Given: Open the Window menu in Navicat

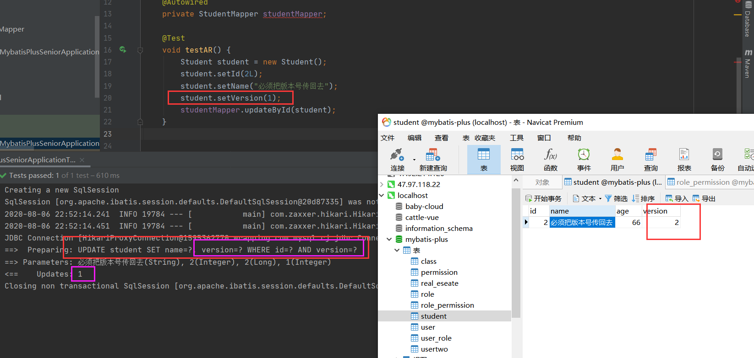Looking at the screenshot, I should (x=544, y=138).
